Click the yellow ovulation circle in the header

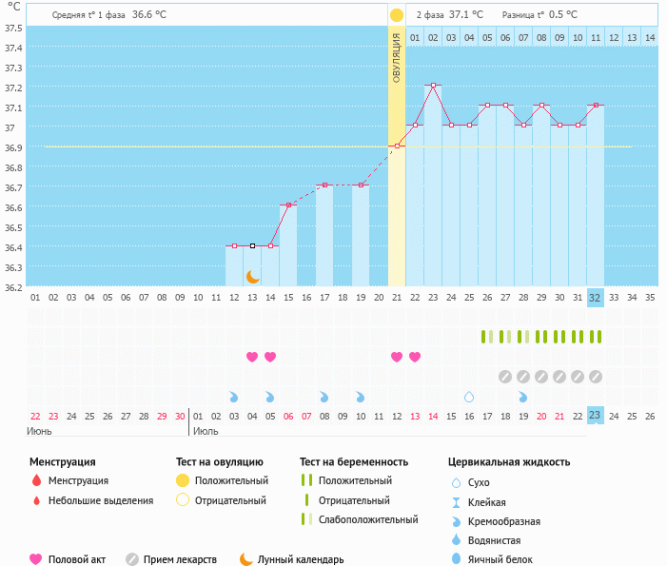397,15
